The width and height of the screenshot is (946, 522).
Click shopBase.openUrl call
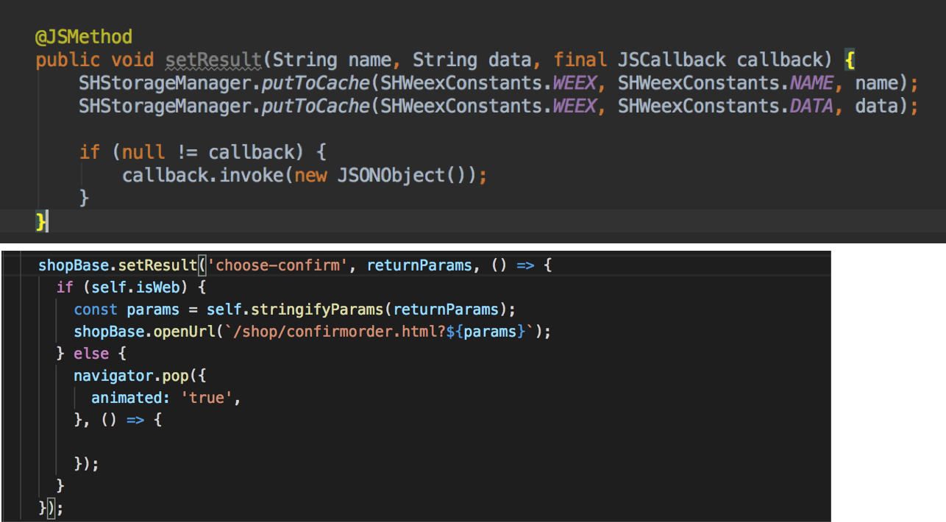pyautogui.click(x=144, y=332)
